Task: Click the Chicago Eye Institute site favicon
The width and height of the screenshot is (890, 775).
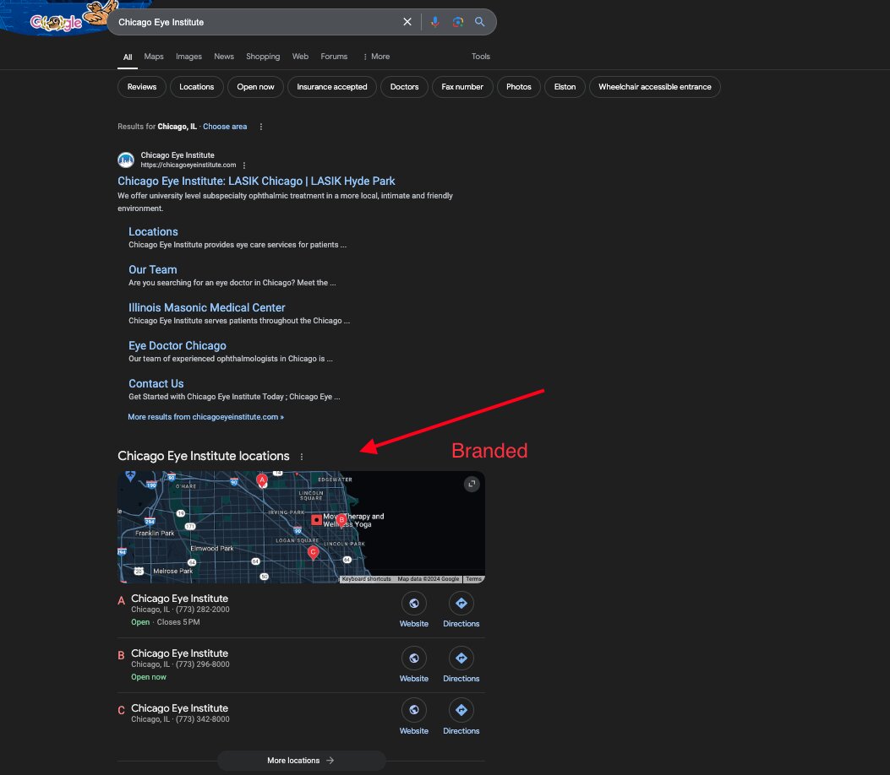Action: pyautogui.click(x=125, y=160)
